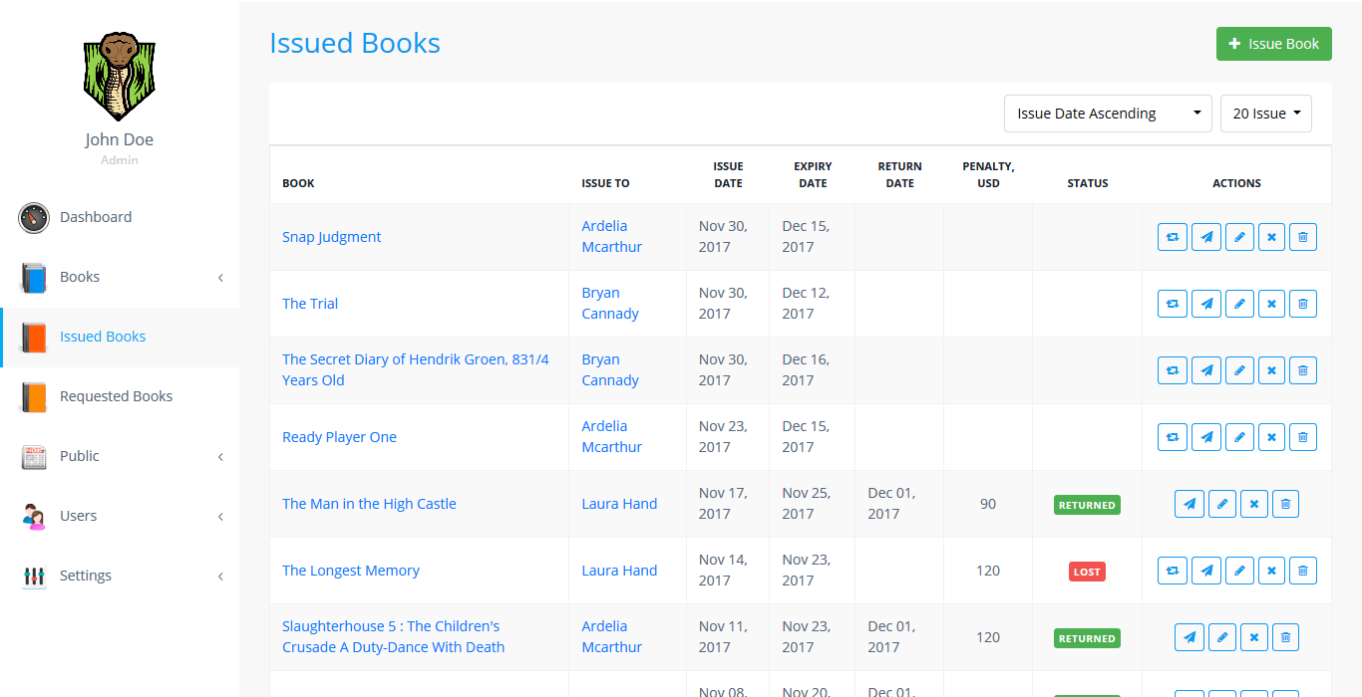Expand the Public sidebar submenu
1362x697 pixels.
point(120,456)
